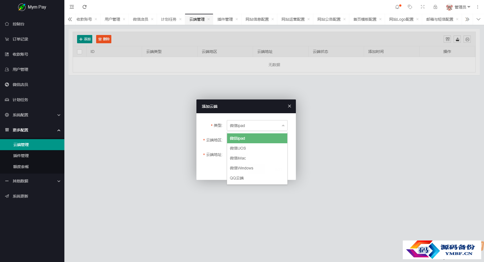Click the orange 删除 button

click(x=104, y=39)
